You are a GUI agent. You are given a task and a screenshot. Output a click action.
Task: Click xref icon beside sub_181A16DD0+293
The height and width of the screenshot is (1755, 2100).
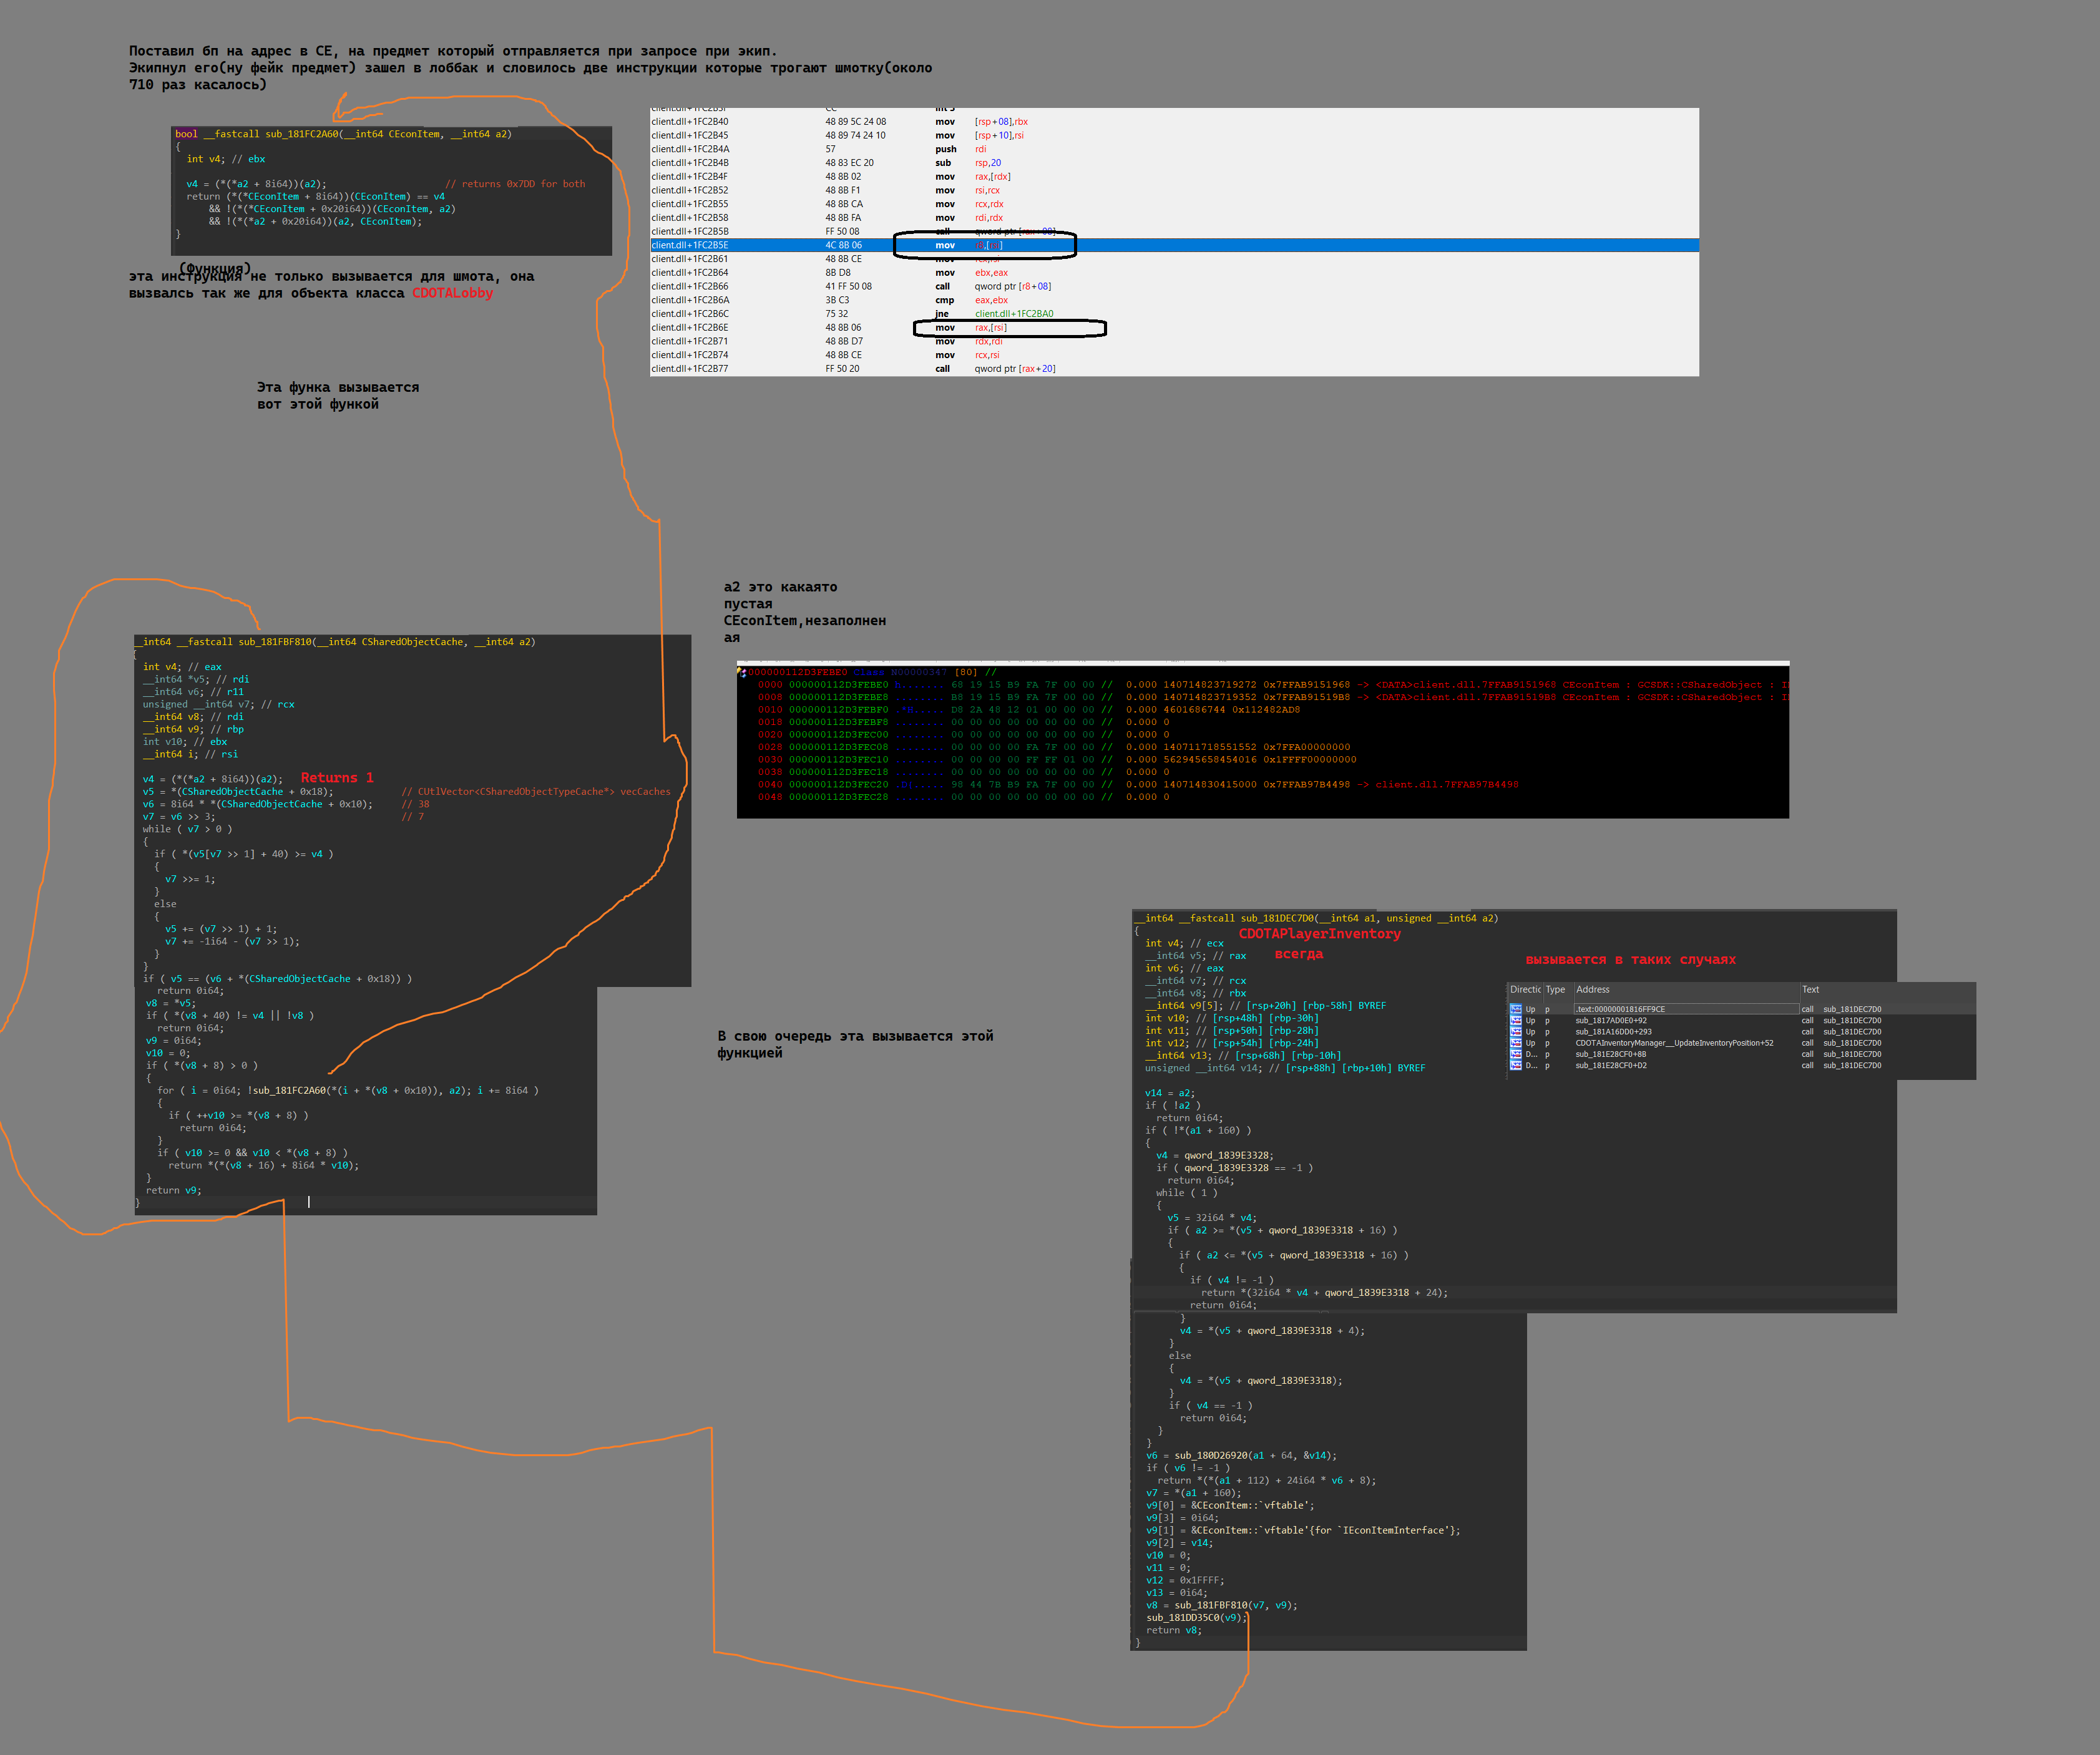pos(1515,1031)
